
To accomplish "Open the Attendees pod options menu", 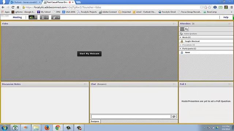I will tap(230, 24).
